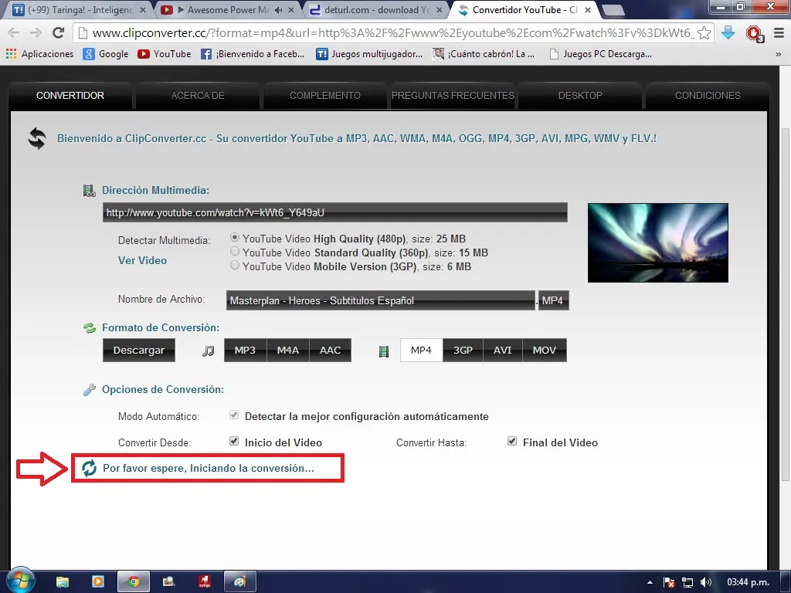Close the Taringa! tab

143,9
